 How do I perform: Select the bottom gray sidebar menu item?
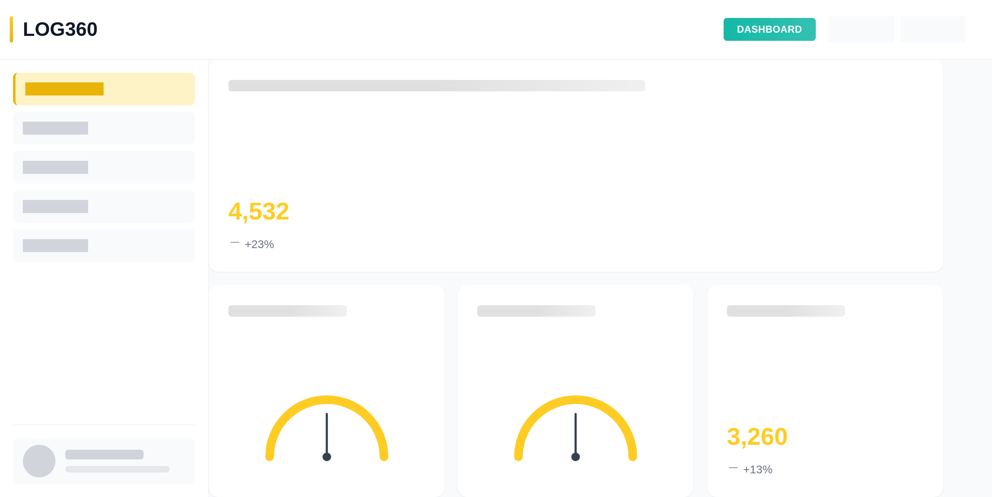click(x=104, y=246)
